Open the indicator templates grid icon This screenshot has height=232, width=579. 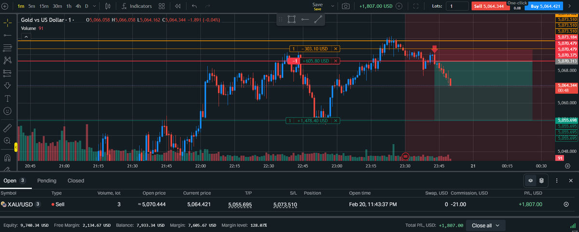coord(162,6)
